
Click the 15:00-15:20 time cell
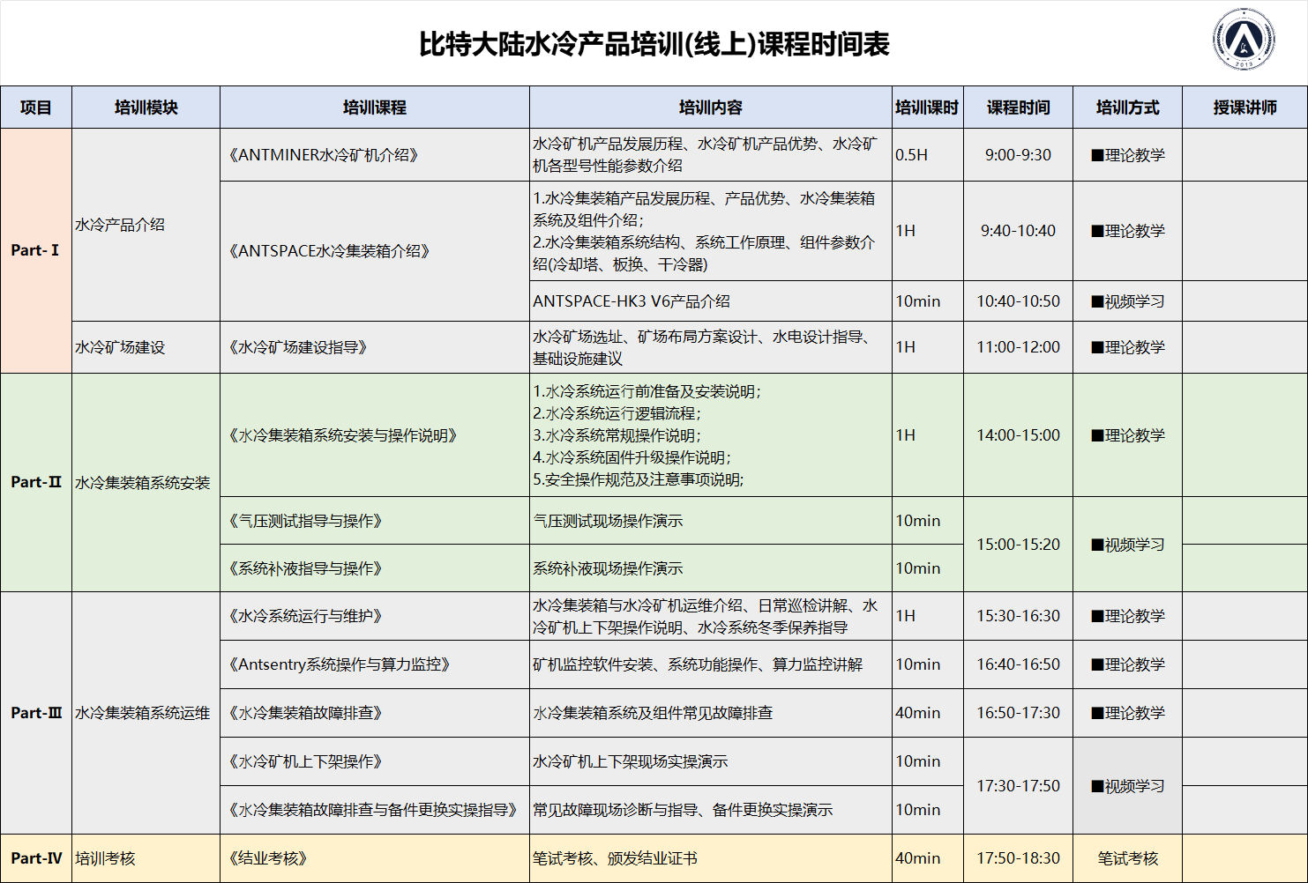click(1019, 545)
